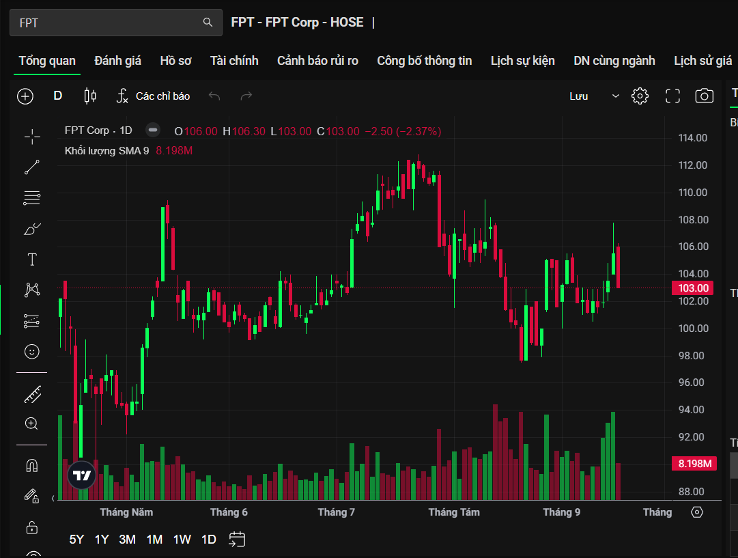738x558 pixels.
Task: Click the small left-arrow scroll handle at chart bottom
Action: click(53, 498)
